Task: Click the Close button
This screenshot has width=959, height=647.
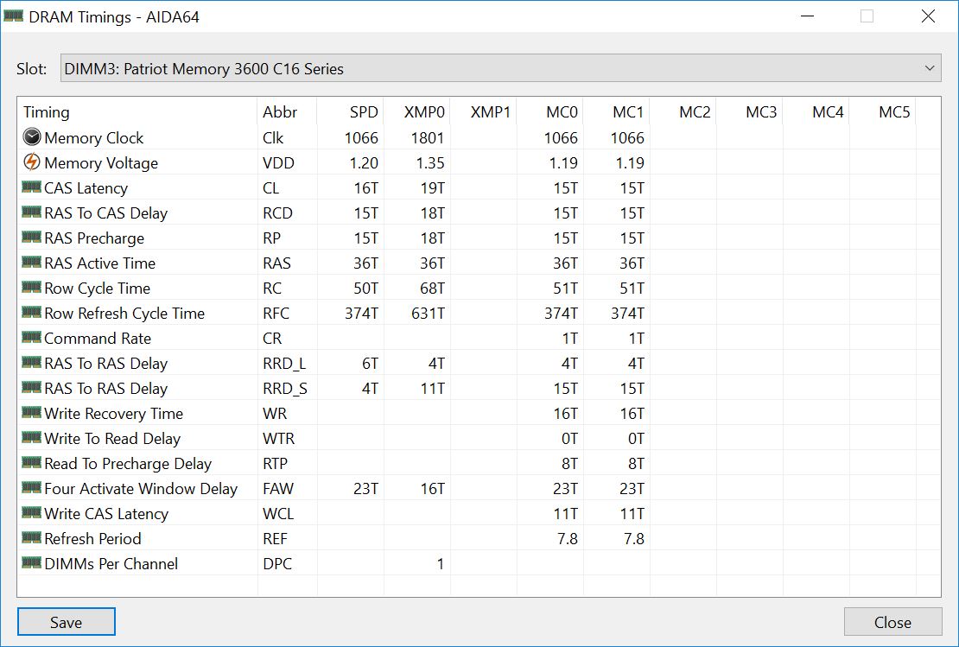Action: point(892,622)
